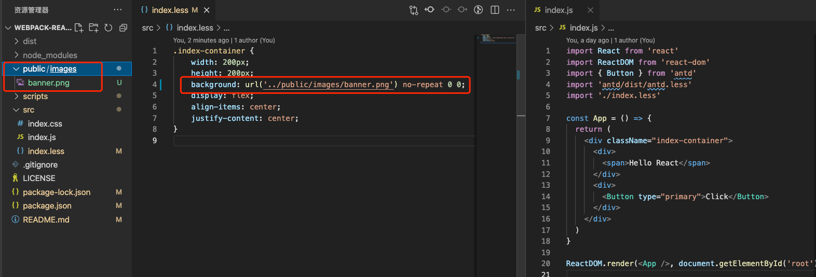
Task: Click src in the index.js breadcrumb
Action: tap(540, 27)
